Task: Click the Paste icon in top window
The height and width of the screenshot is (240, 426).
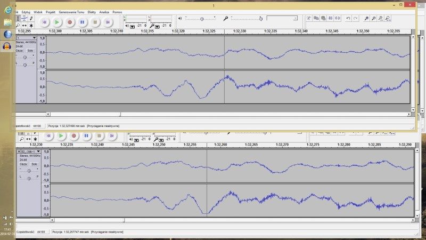Action: point(323,18)
